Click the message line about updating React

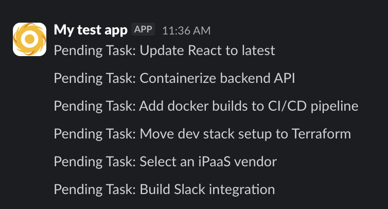click(164, 50)
